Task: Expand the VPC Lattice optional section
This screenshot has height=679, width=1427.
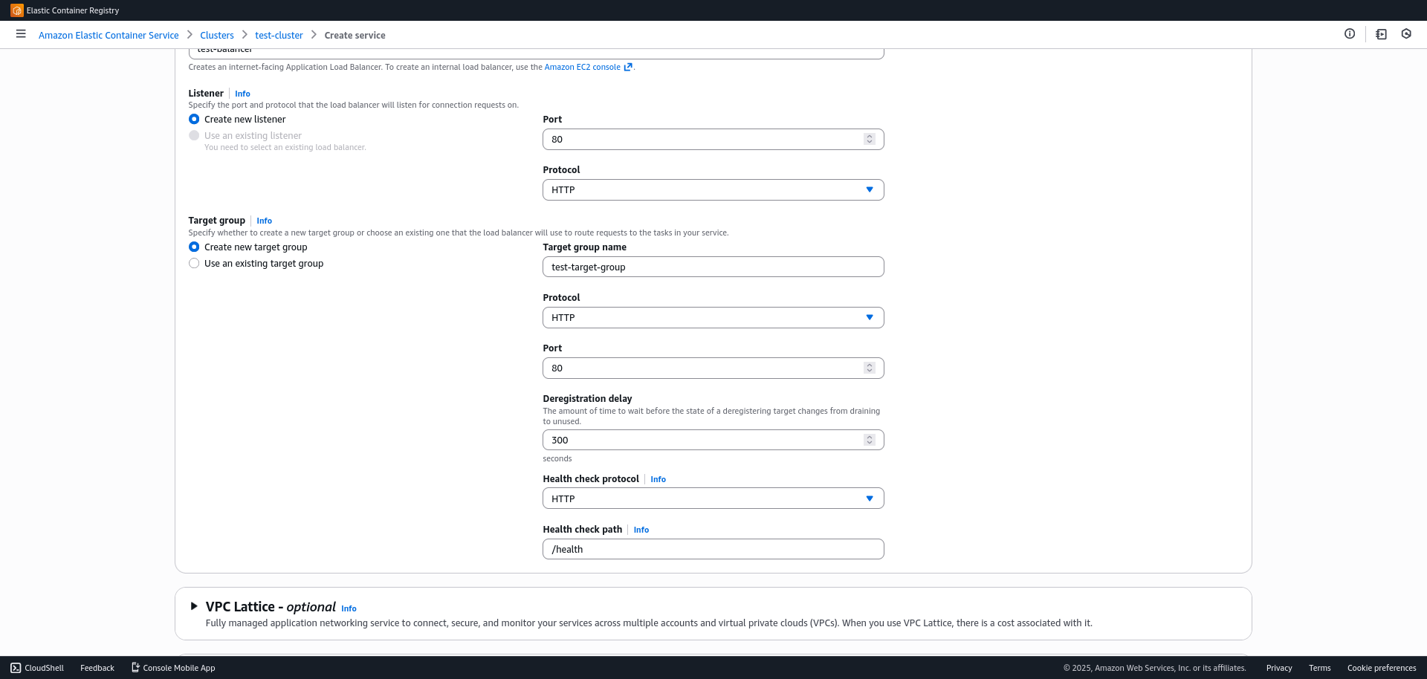Action: (194, 606)
